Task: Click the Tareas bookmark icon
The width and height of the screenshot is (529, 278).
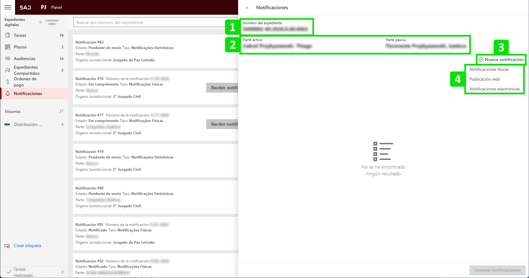Action: (x=8, y=35)
